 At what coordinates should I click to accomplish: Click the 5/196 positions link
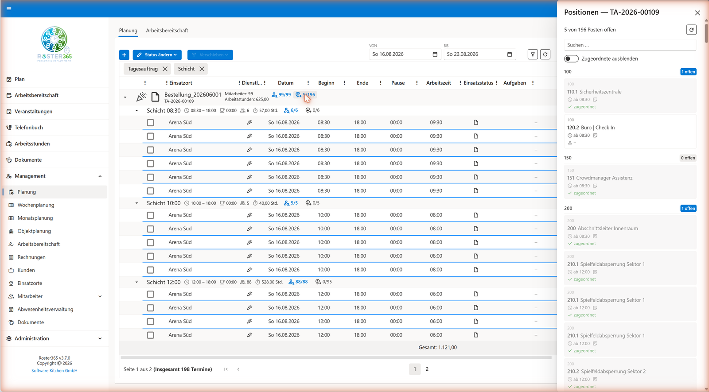pyautogui.click(x=305, y=95)
